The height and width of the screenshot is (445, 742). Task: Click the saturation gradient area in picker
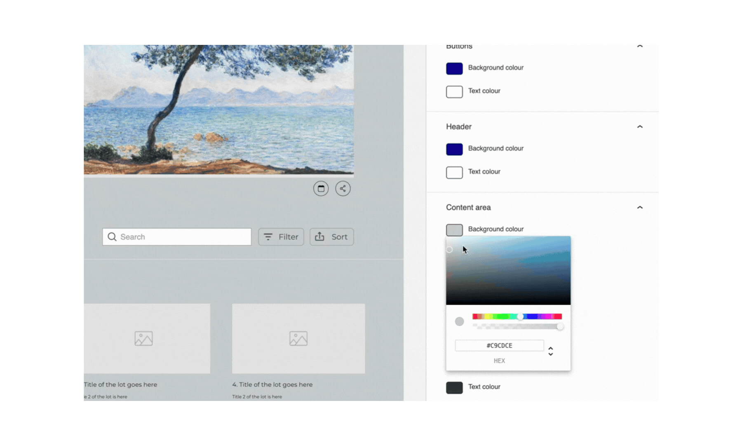click(x=508, y=270)
